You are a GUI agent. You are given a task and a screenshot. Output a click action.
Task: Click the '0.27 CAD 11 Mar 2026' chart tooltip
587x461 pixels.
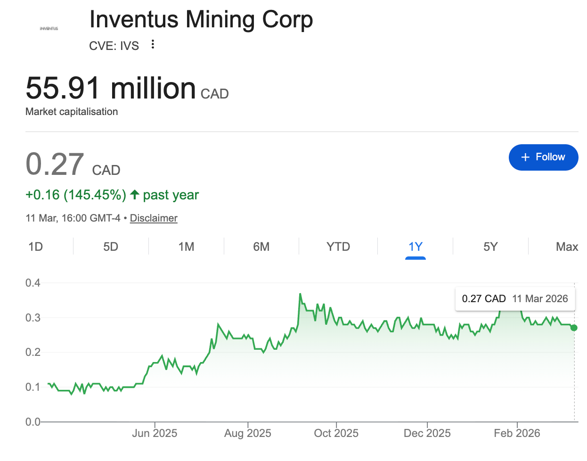[x=515, y=299]
